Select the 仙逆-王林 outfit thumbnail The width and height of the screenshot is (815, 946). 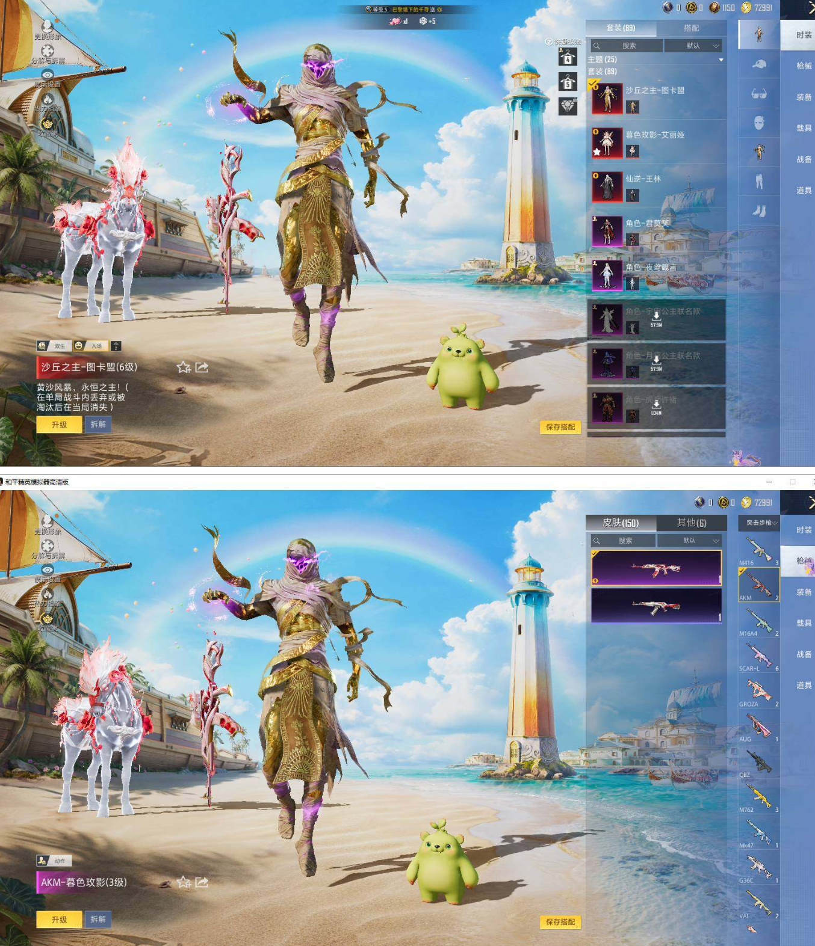coord(607,186)
